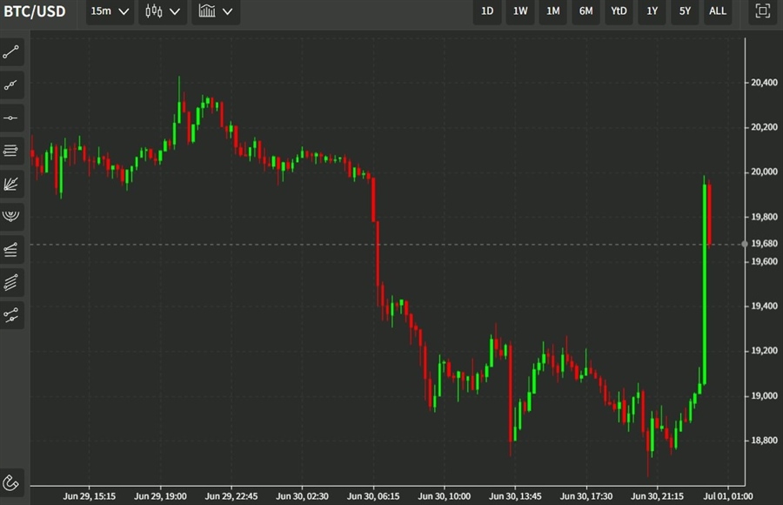Screen dimensions: 783x505
Task: Select the polyline drawing tool
Action: click(12, 315)
